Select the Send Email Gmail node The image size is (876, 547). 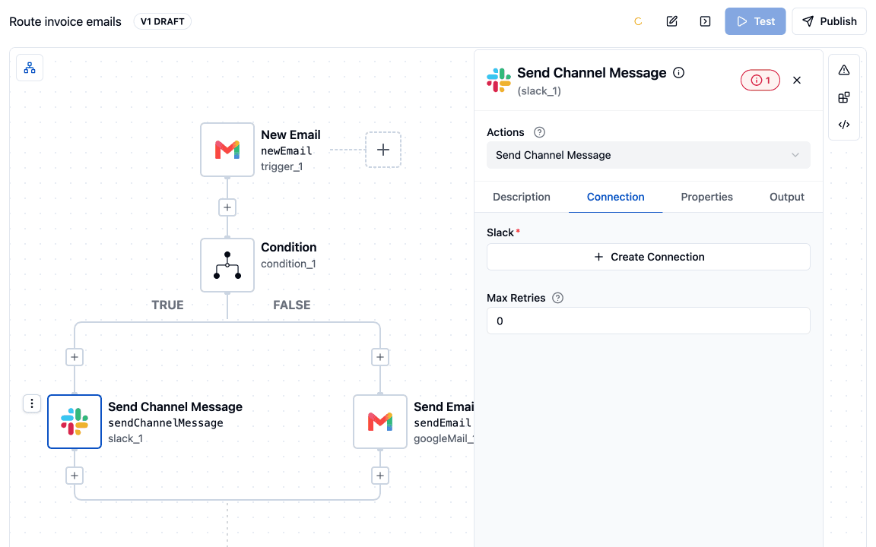[380, 422]
